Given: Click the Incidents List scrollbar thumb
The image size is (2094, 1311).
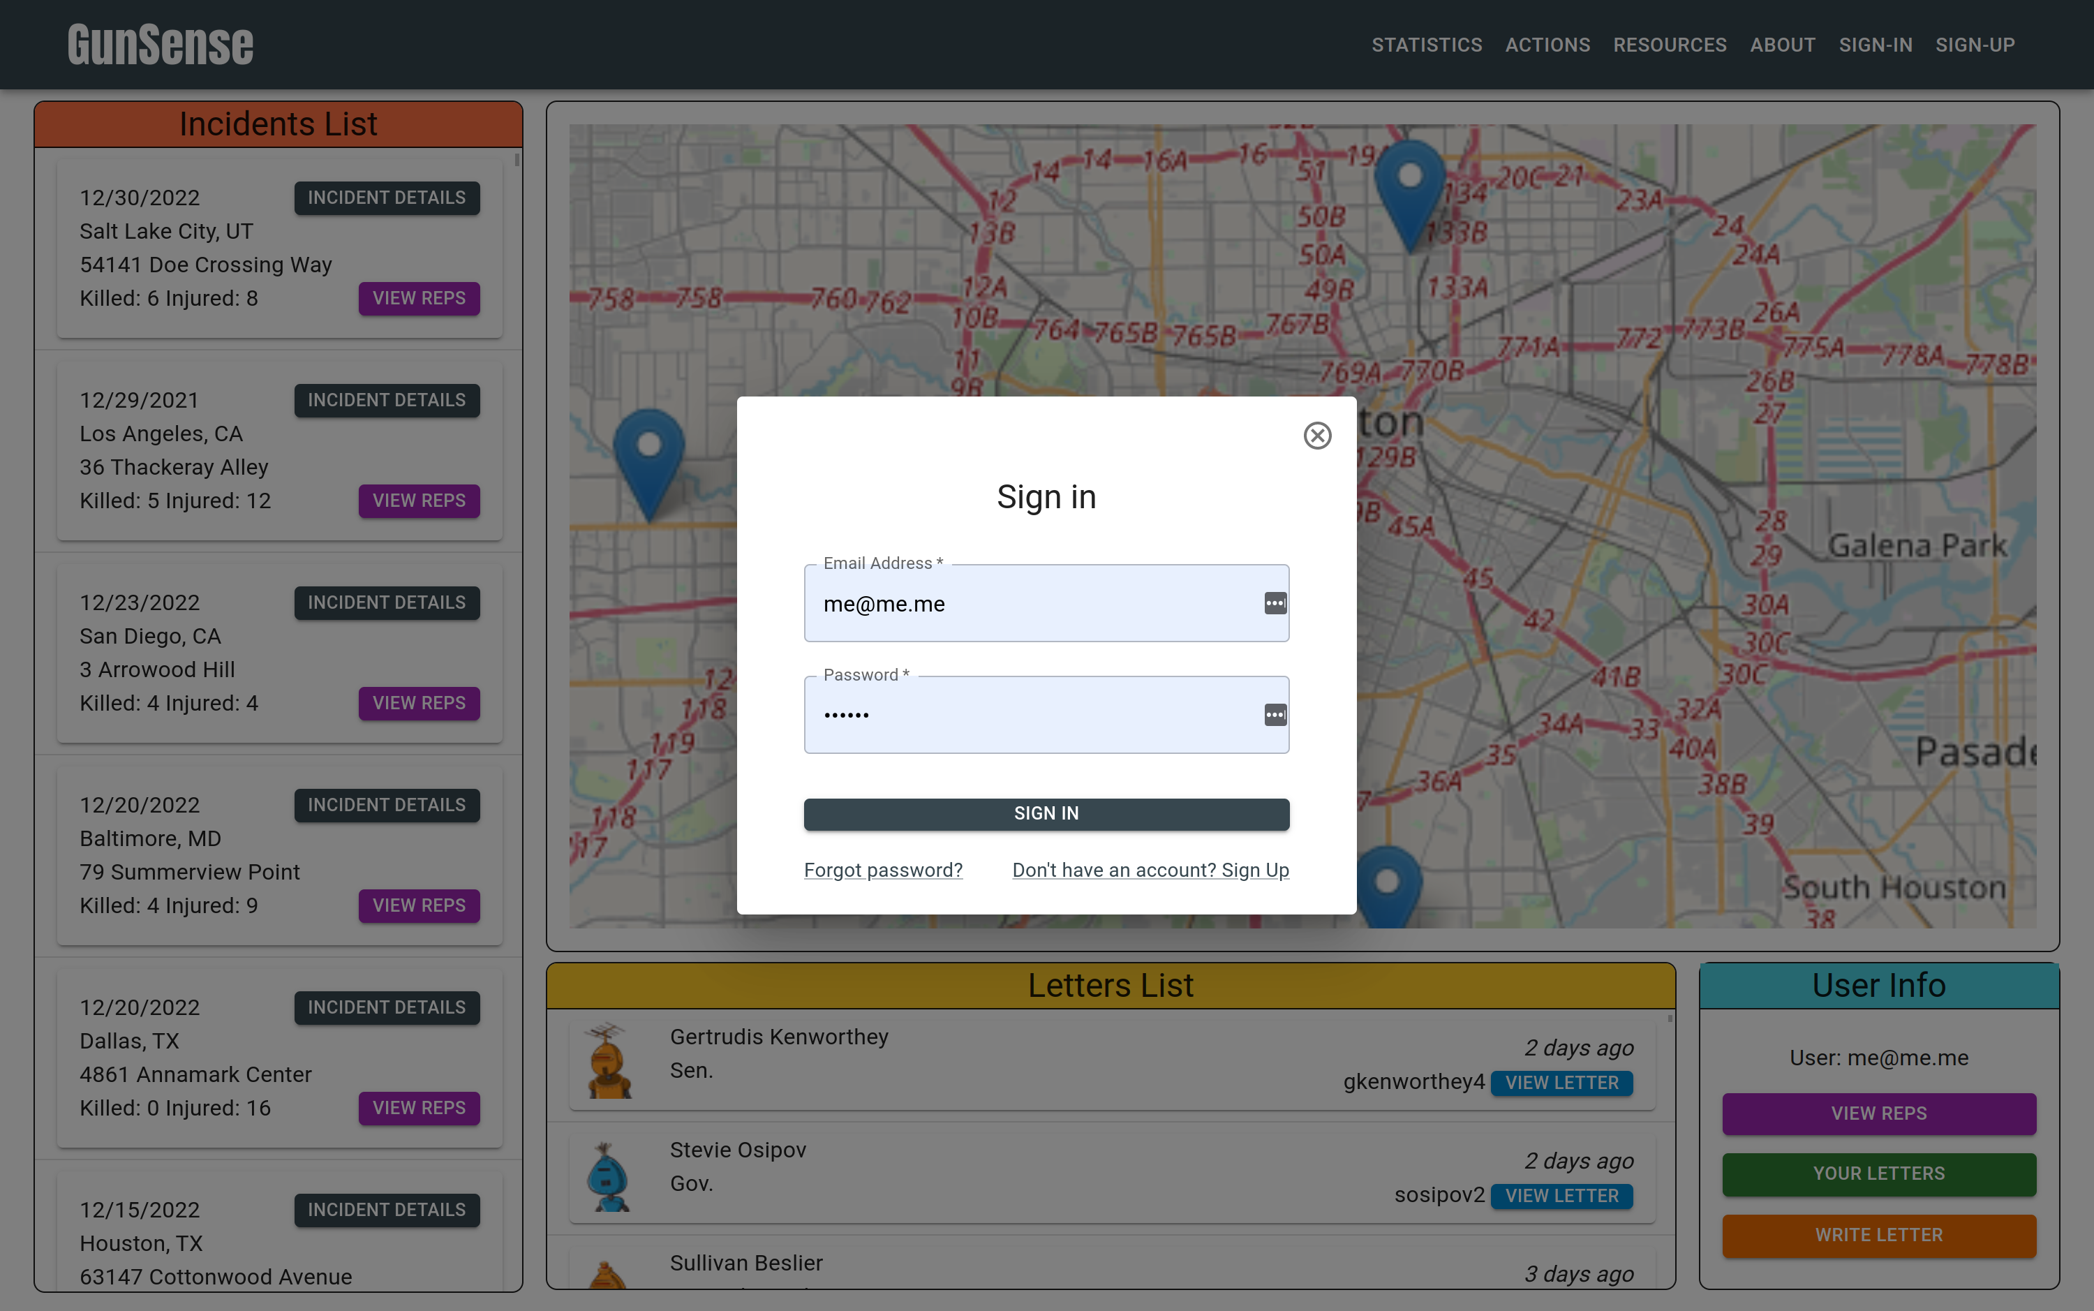Looking at the screenshot, I should tap(517, 161).
